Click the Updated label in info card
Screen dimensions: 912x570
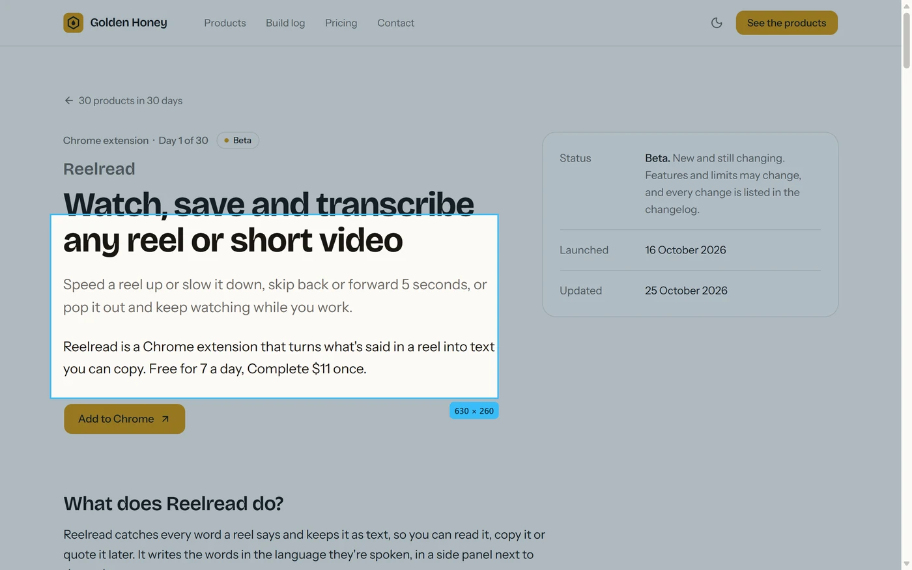pyautogui.click(x=580, y=291)
